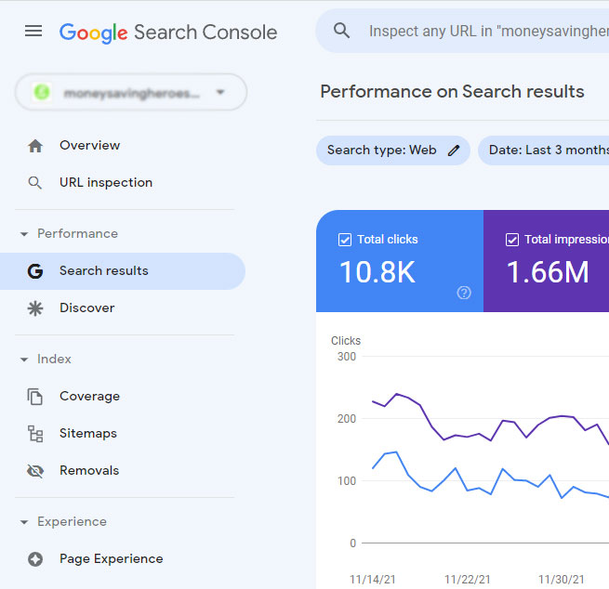Uncheck the Total impressions checkbox
609x589 pixels.
click(x=512, y=240)
